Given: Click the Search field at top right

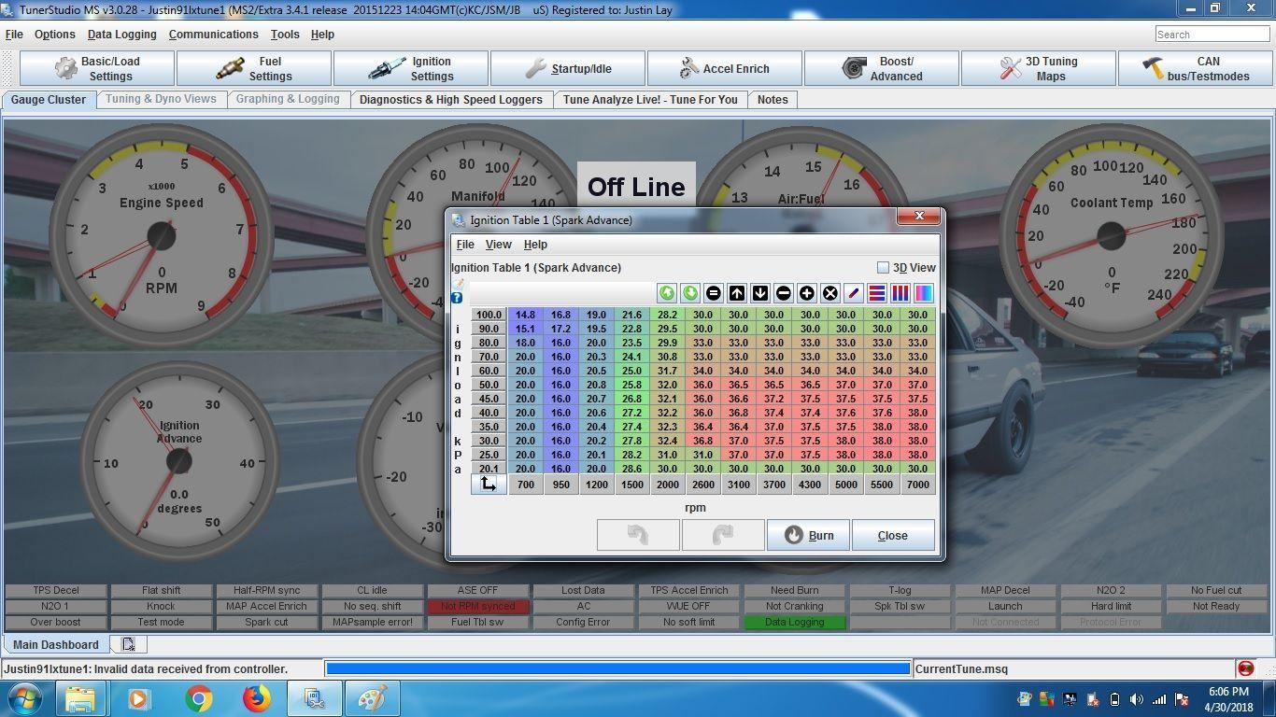Looking at the screenshot, I should (1212, 34).
